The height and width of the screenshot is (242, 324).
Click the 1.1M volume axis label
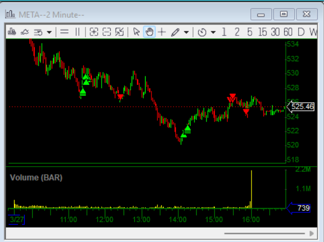tap(303, 188)
